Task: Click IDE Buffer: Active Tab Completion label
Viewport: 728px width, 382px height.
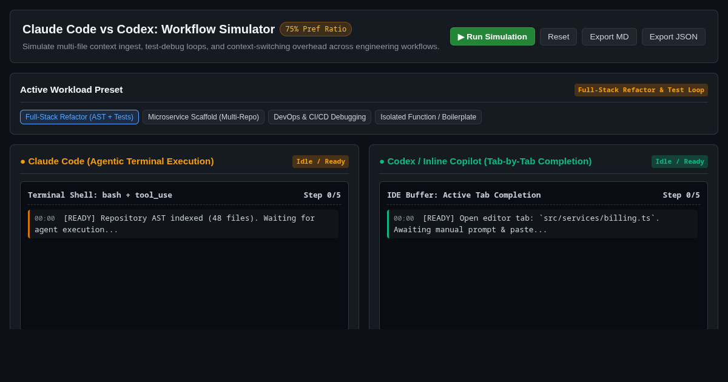Action: 464,195
